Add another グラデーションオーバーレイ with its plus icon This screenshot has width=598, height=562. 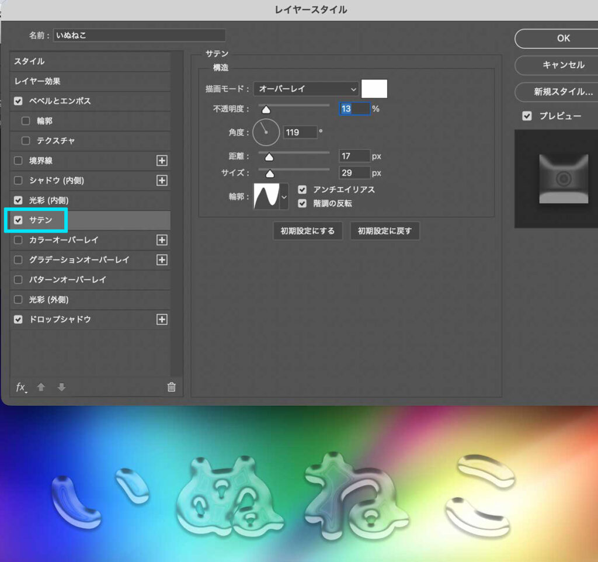(x=162, y=260)
